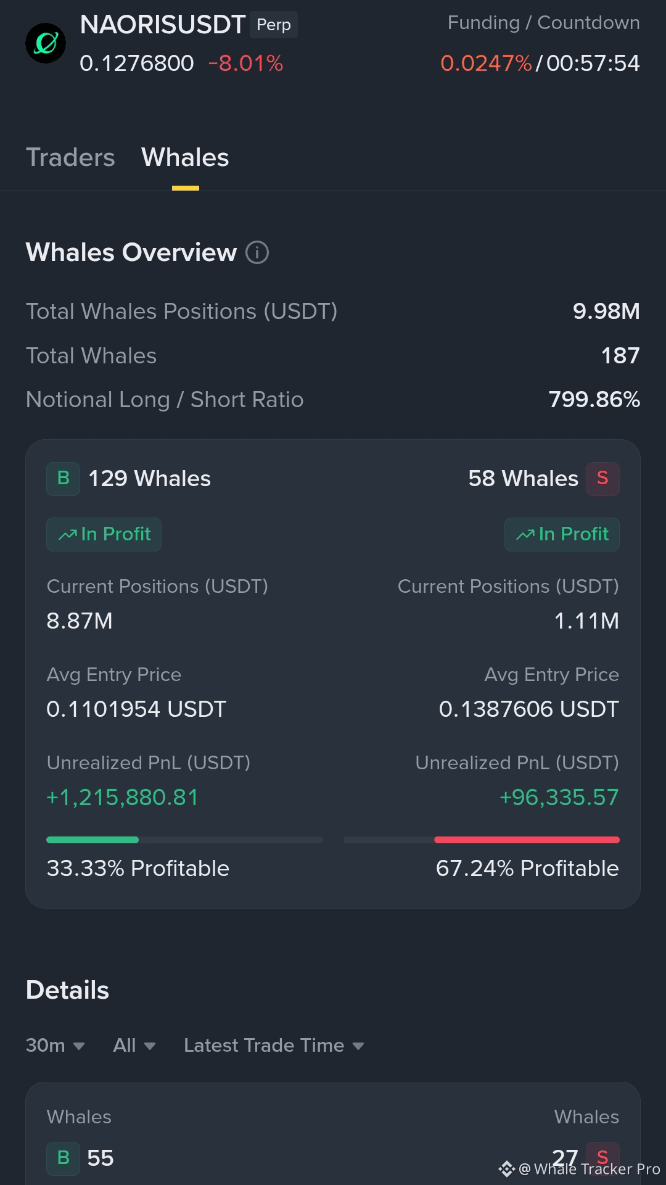This screenshot has height=1185, width=666.
Task: Click the red 67.24% profitable progress bar
Action: [527, 840]
